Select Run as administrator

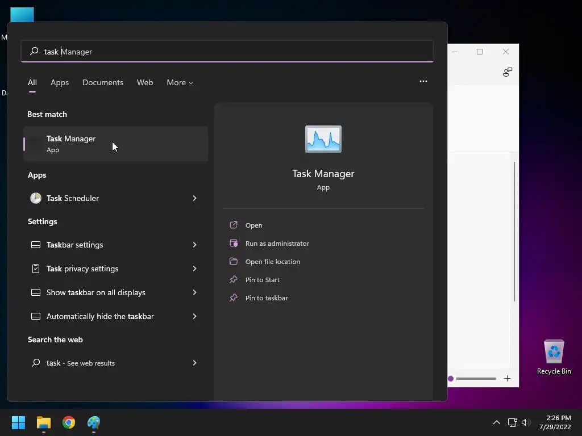point(277,243)
